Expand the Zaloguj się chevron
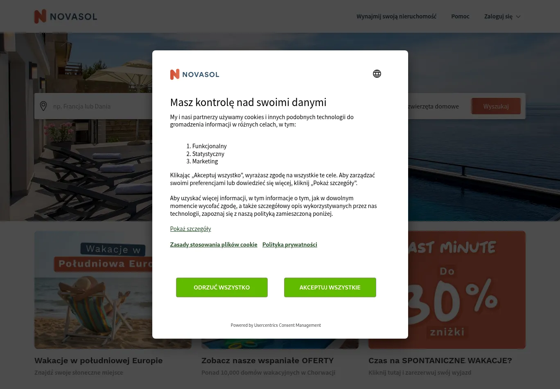The height and width of the screenshot is (389, 560). point(518,17)
